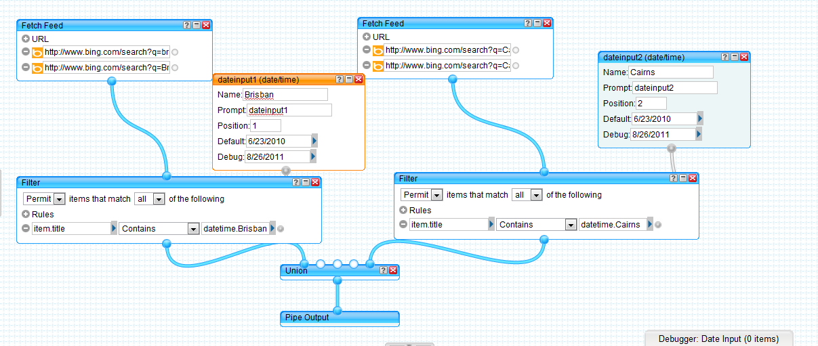Edit the Prompt field containing dateinput2
This screenshot has height=346, width=818.
tap(675, 87)
